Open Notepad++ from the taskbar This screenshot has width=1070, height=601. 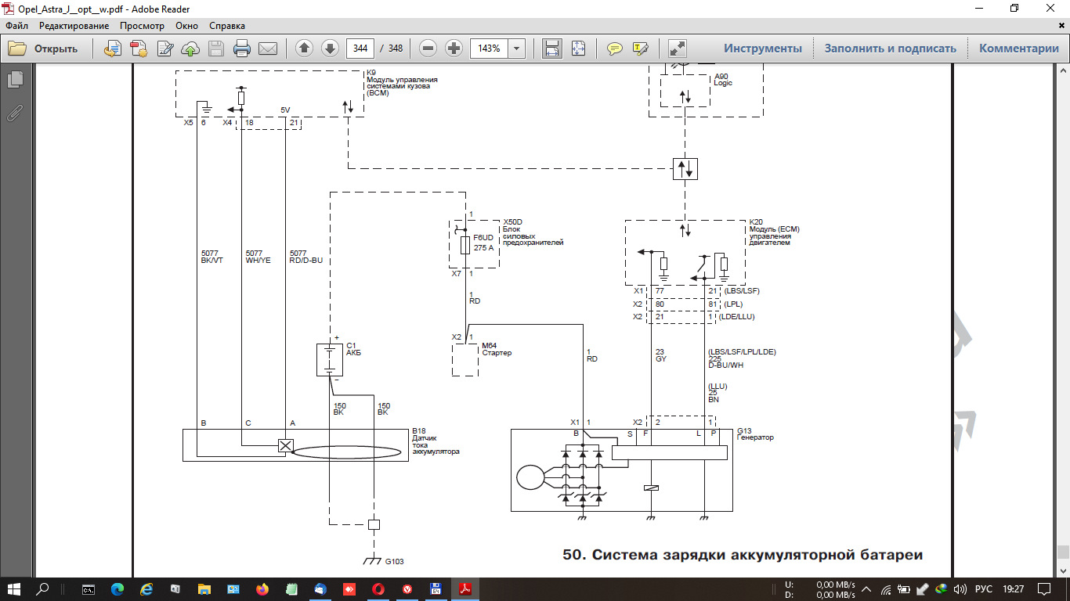(291, 589)
